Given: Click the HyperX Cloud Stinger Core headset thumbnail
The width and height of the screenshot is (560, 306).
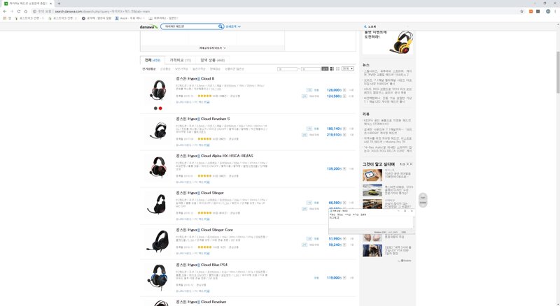Looking at the screenshot, I should click(x=157, y=242).
